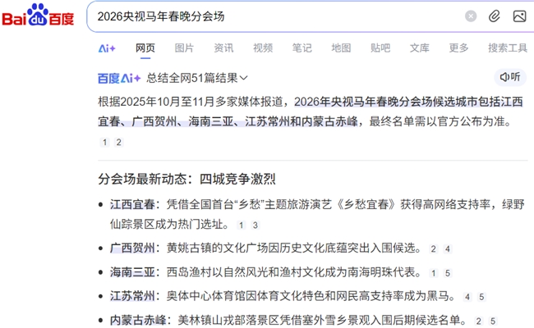Clear the search box text
534x328 pixels.
pyautogui.click(x=471, y=16)
